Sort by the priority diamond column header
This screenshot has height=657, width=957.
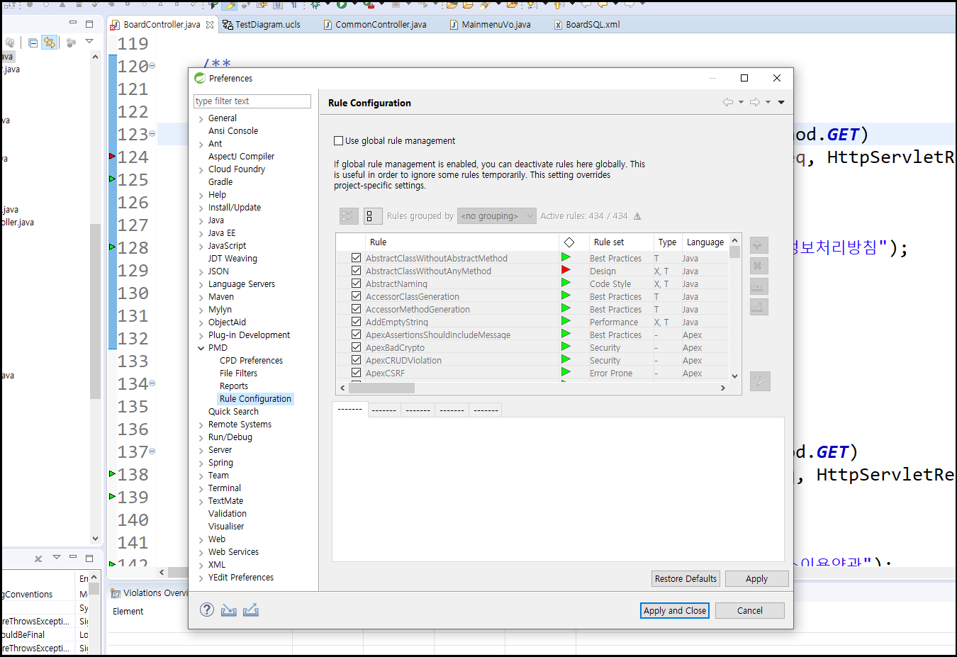pos(569,242)
